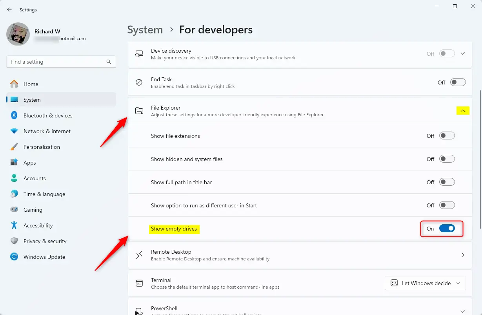Enable the End Task toggle
Viewport: 482px width, 315px height.
[x=458, y=82]
